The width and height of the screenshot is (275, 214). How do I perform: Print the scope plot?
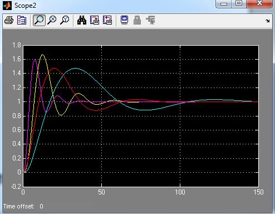pyautogui.click(x=9, y=20)
